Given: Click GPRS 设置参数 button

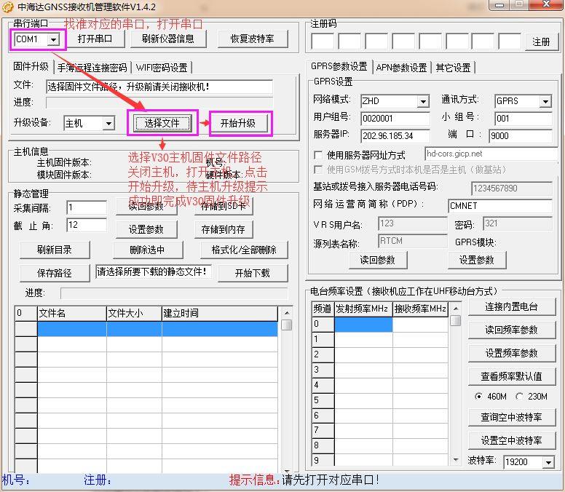Looking at the screenshot, I should 477,260.
